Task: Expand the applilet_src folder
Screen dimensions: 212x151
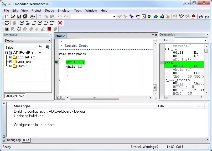Action: point(11,57)
